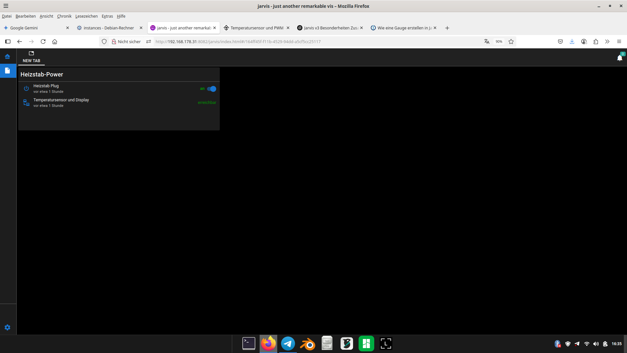This screenshot has width=627, height=353.
Task: Toggle the Heizstab Plug switch off
Action: [x=212, y=89]
